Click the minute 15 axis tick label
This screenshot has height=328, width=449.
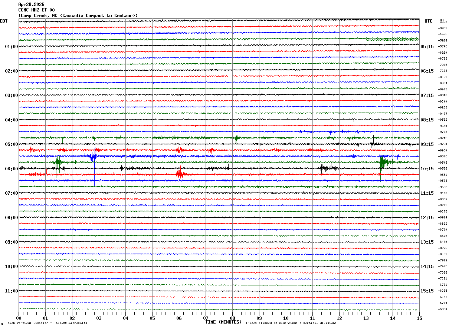point(419,318)
